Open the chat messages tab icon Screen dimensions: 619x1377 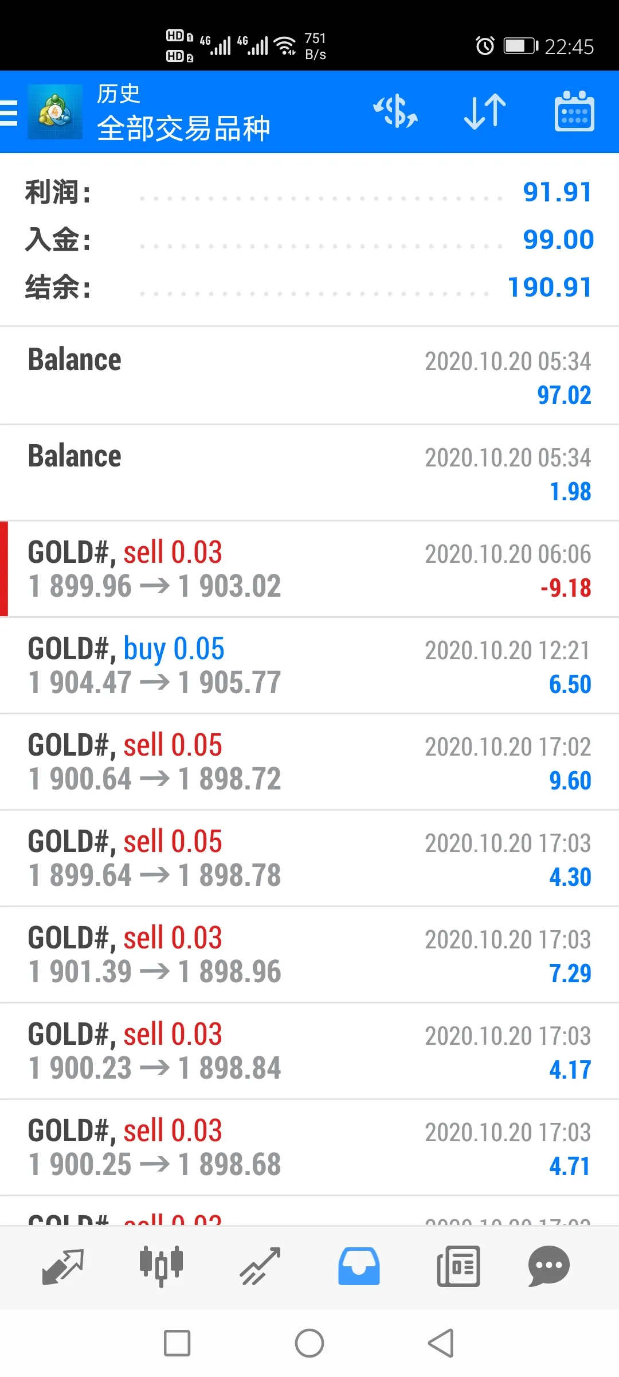(549, 1266)
